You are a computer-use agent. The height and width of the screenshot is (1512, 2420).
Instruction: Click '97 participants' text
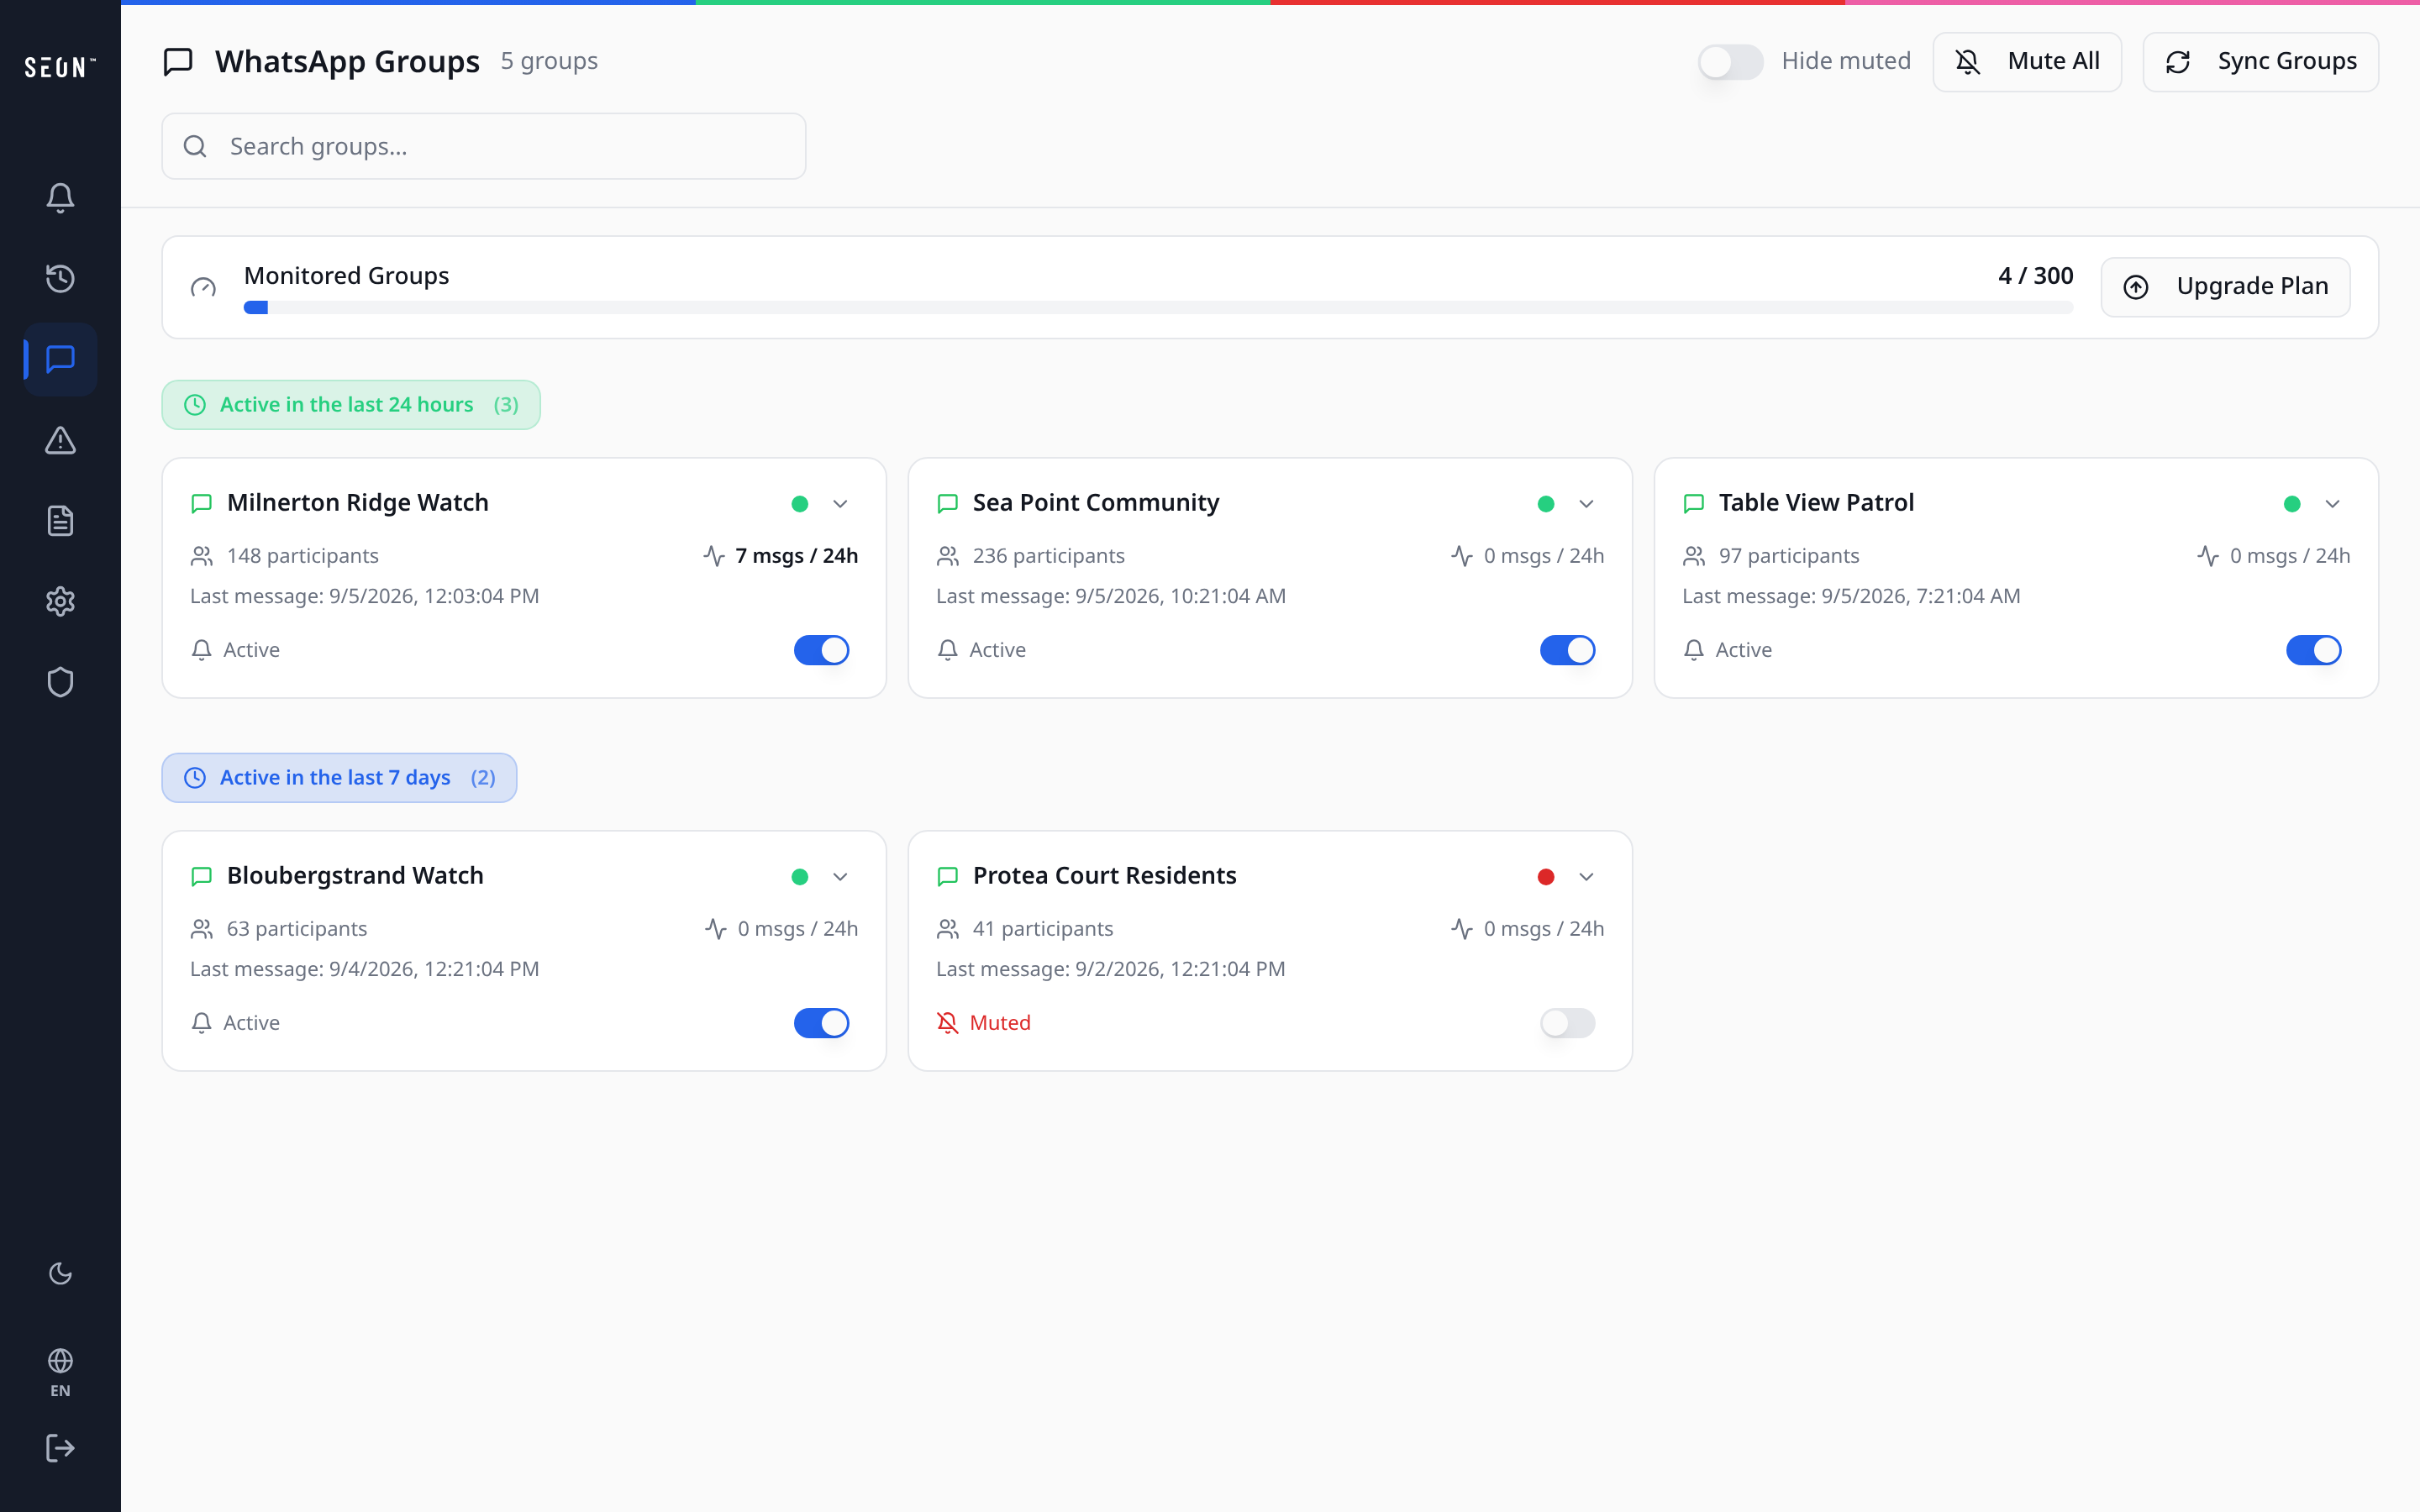click(x=1788, y=556)
